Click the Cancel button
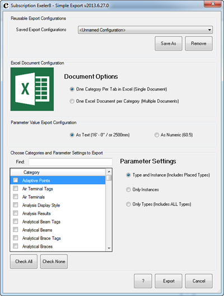Image resolution: width=224 pixels, height=296 pixels. pos(199,281)
